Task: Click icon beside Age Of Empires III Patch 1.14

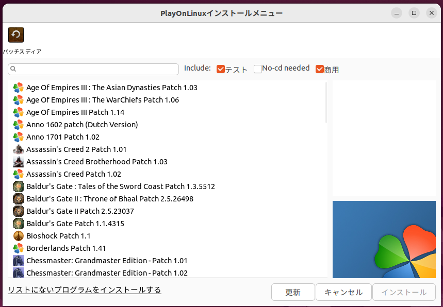Action: (19, 112)
